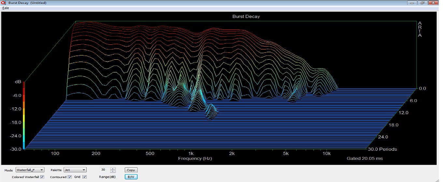Click the Frequency (Hz) axis label

(195, 159)
